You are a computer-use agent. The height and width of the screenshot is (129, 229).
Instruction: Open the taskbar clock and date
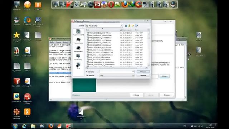point(210,126)
